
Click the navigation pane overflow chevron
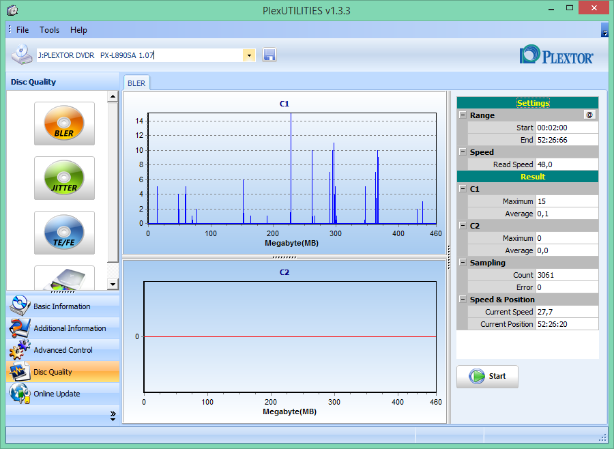[113, 416]
